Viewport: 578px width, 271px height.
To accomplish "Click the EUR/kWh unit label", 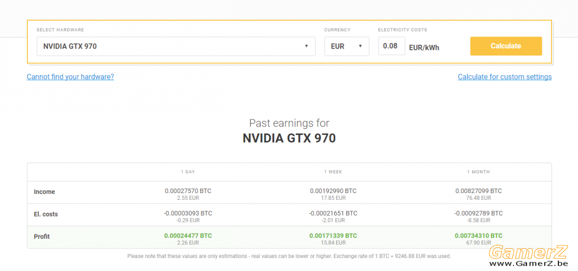I will coord(424,48).
